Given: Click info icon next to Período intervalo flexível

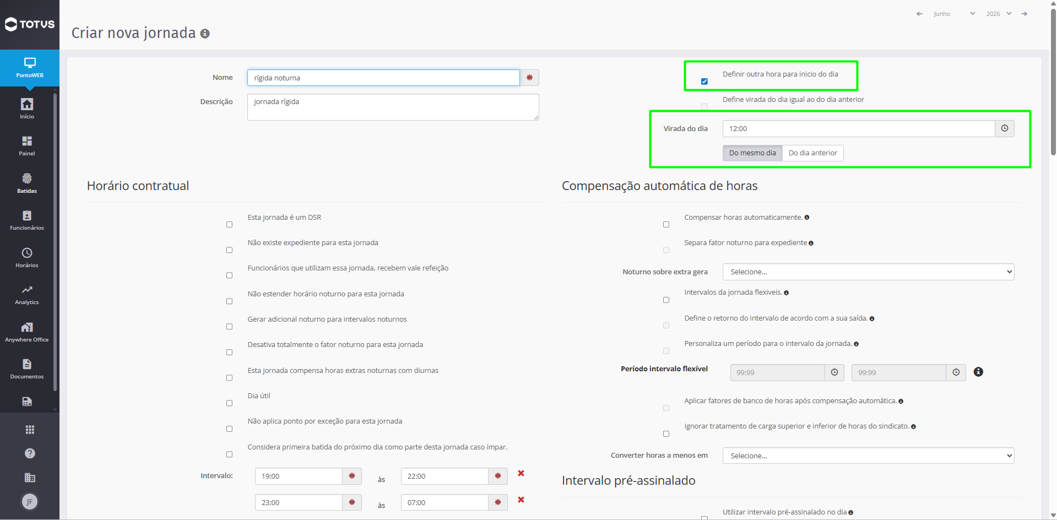Looking at the screenshot, I should point(978,372).
